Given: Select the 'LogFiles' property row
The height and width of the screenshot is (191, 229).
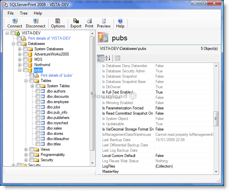Looking at the screenshot, I should click(x=157, y=166).
